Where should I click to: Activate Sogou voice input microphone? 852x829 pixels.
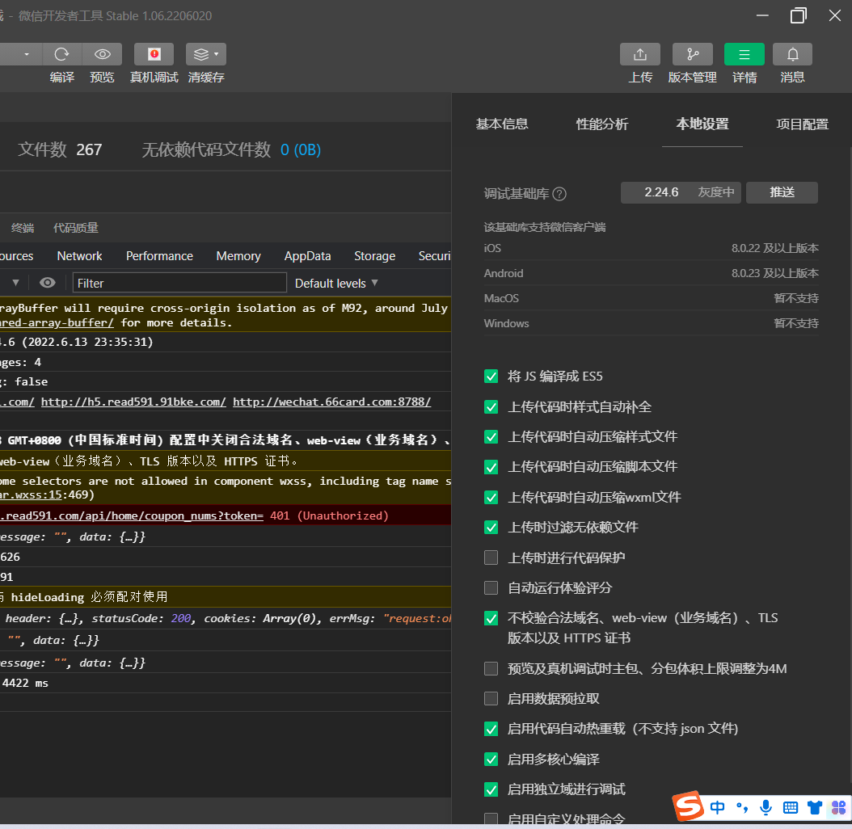click(766, 808)
